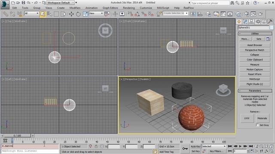Open the 3ds Max application menu logo
The height and width of the screenshot is (154, 275).
[5, 5]
